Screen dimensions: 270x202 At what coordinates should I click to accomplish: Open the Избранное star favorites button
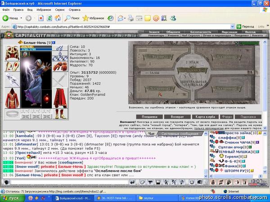click(93, 18)
